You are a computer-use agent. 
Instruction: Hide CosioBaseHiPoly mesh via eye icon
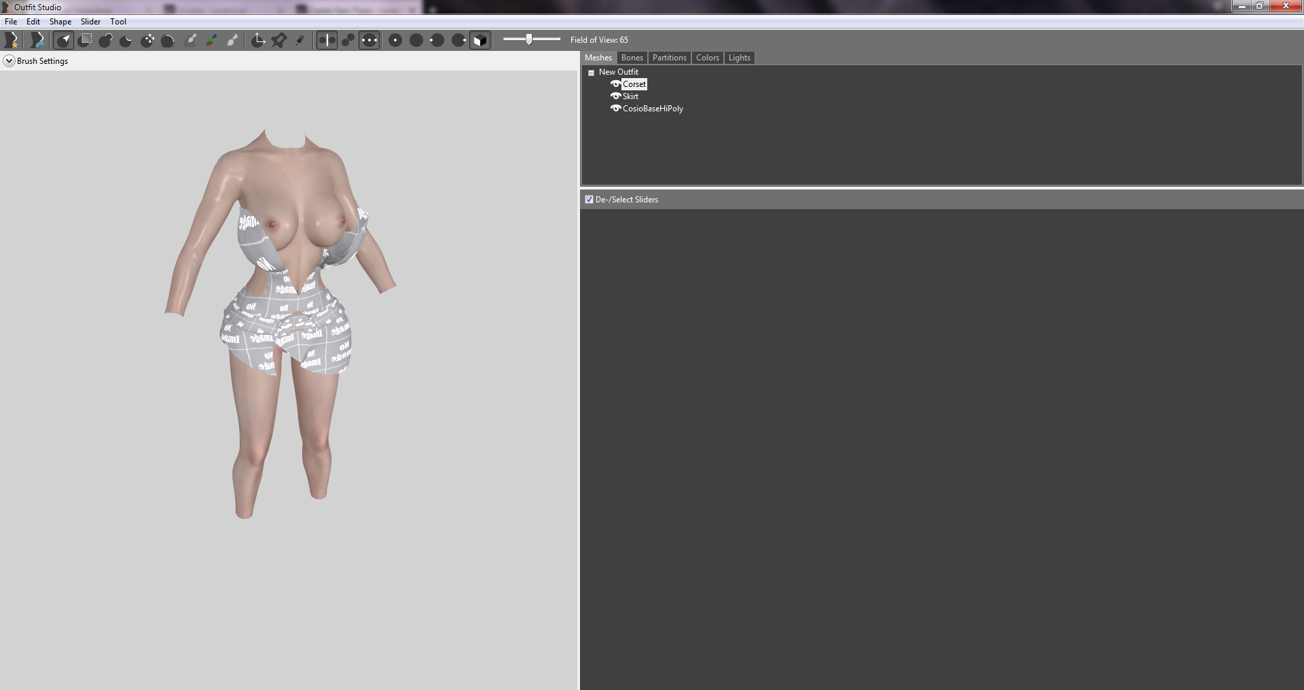point(615,109)
